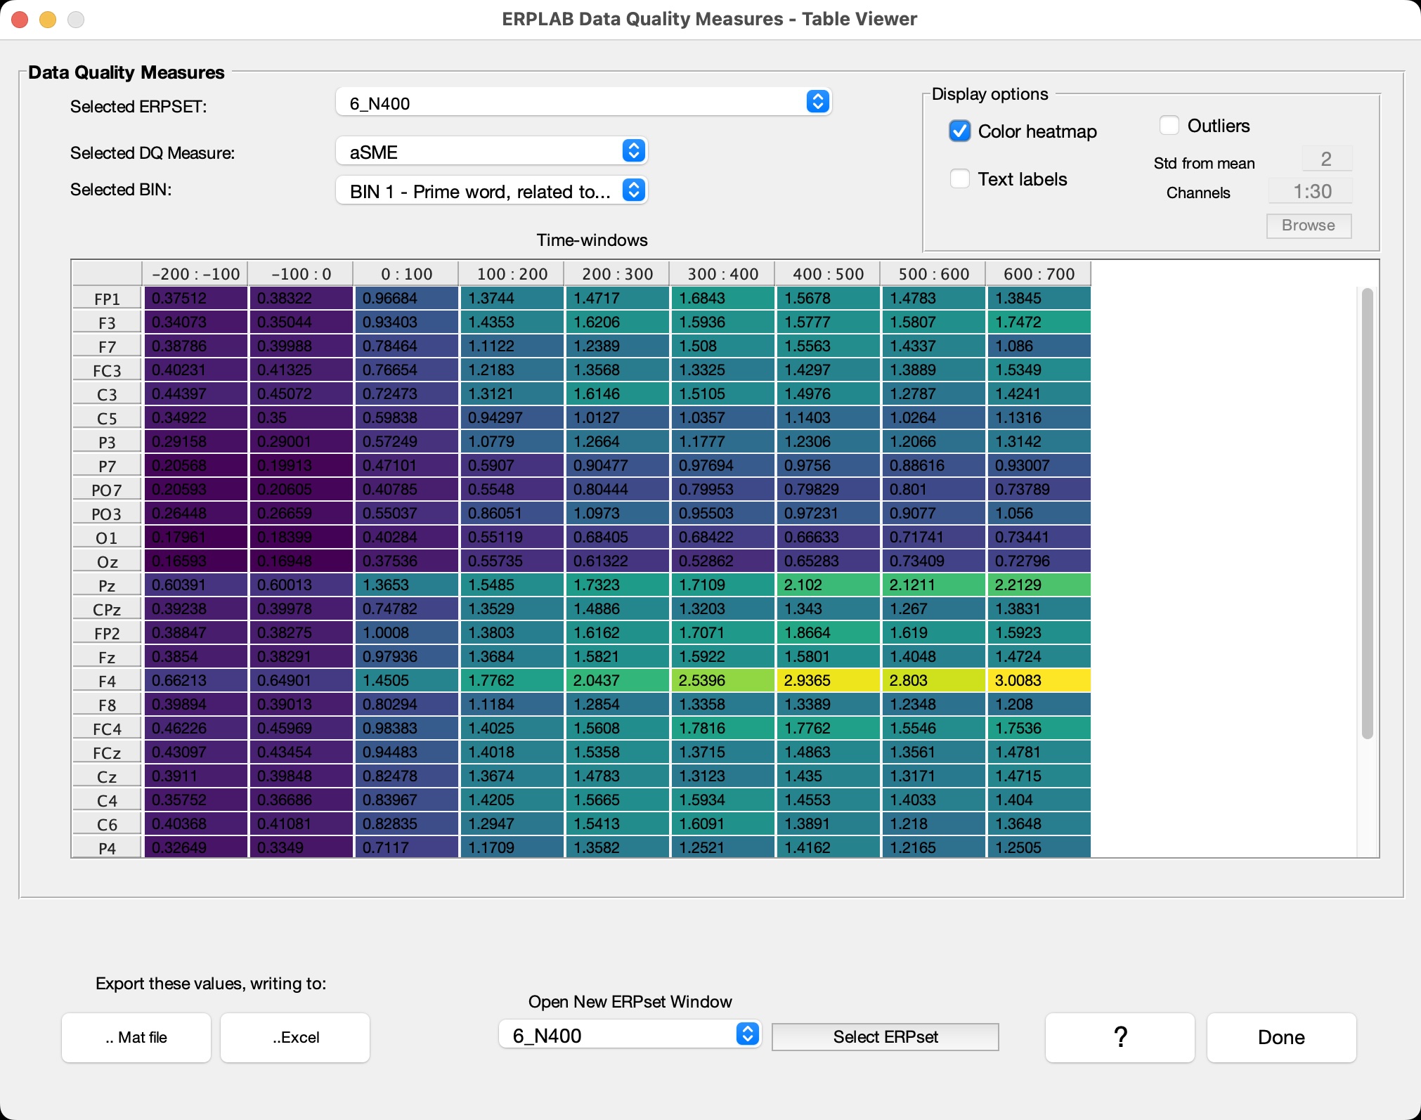Click the yellow cell with value 3.0083
Screen dimensions: 1421x1120
click(x=1039, y=680)
